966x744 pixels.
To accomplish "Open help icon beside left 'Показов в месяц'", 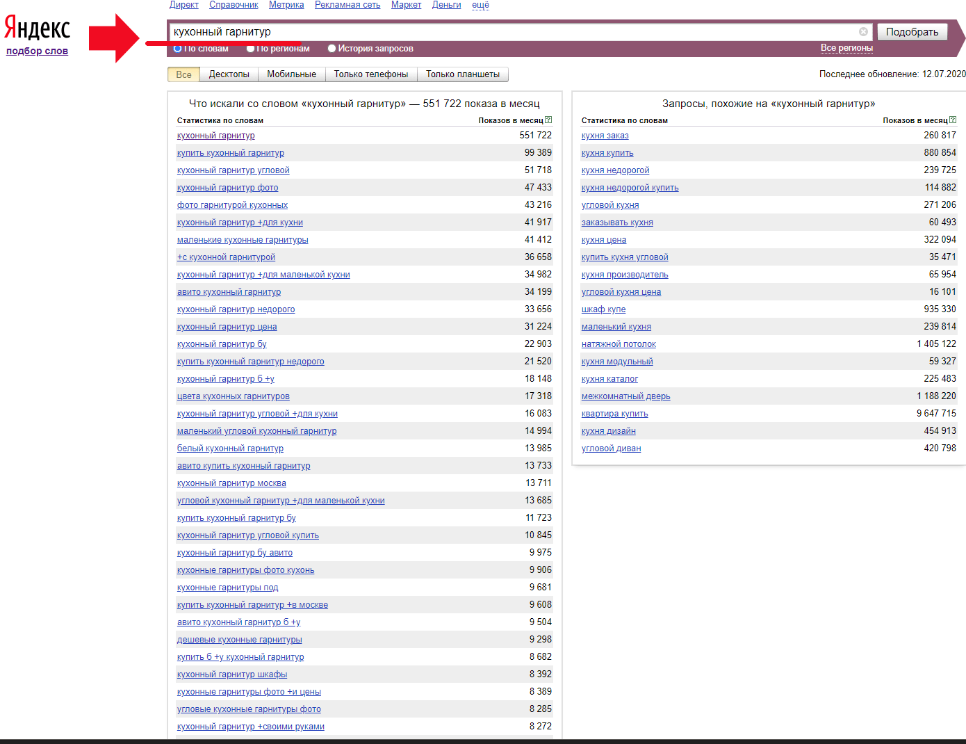I will pyautogui.click(x=548, y=120).
